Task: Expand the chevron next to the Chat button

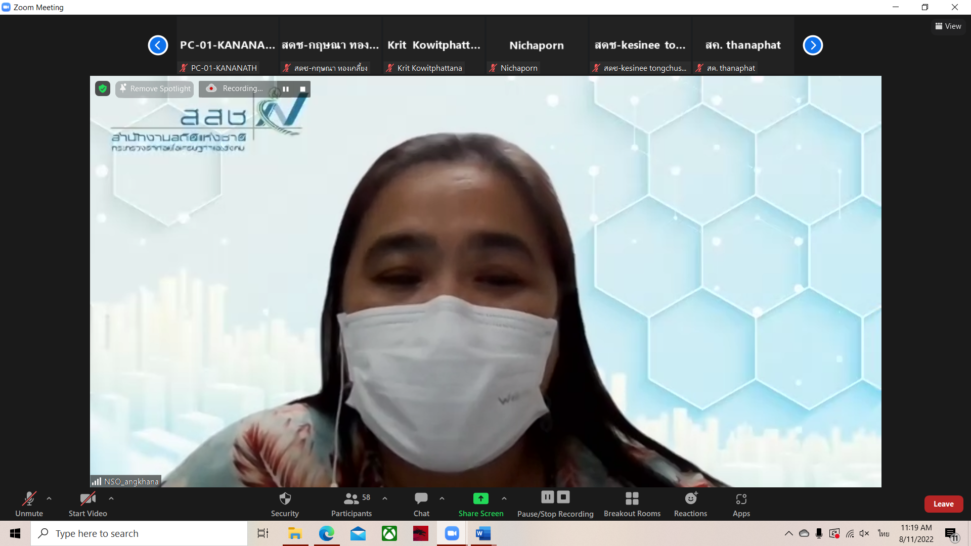Action: (x=442, y=498)
